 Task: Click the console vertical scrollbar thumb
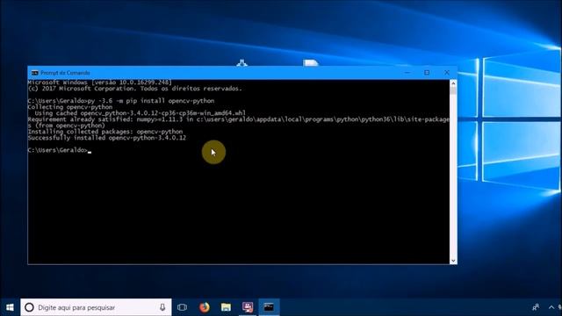point(453,90)
